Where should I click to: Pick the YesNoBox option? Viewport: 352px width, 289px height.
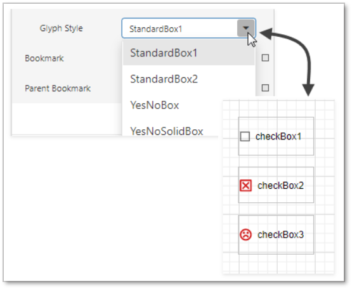[189, 105]
